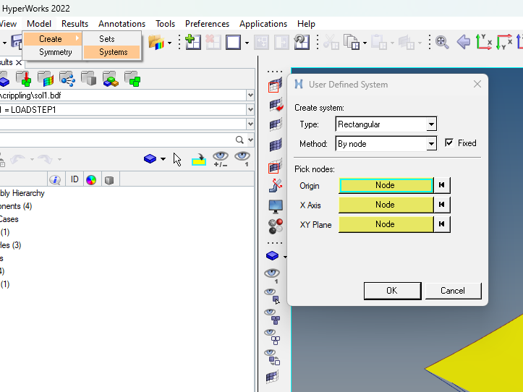Reset the X Axis node selection
This screenshot has width=523, height=392.
click(442, 205)
